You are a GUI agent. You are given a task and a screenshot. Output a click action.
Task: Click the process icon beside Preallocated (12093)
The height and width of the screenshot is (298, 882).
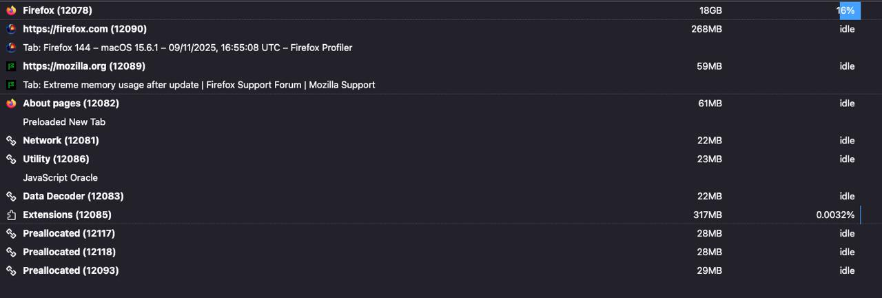click(x=11, y=271)
